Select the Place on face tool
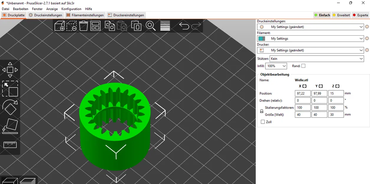 coord(10,126)
